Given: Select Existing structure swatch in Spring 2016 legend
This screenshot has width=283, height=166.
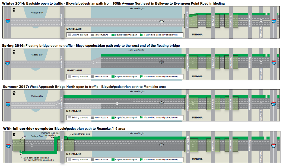Looking at the screenshot, I should [69, 77].
